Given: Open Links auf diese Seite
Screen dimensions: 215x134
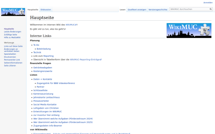Looking at the screenshot, I should point(13,46).
